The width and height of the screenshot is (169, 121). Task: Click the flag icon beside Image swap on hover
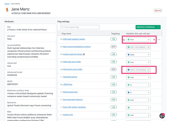(x=61, y=54)
